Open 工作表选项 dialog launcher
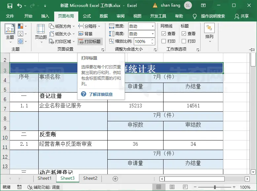Viewport: 257px width, 191px height. click(198, 50)
